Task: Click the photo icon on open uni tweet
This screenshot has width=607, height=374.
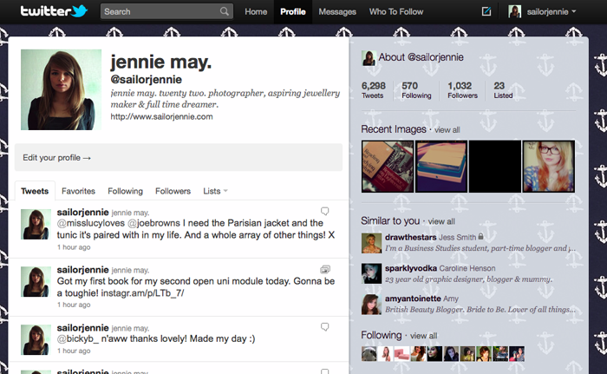Action: tap(325, 269)
